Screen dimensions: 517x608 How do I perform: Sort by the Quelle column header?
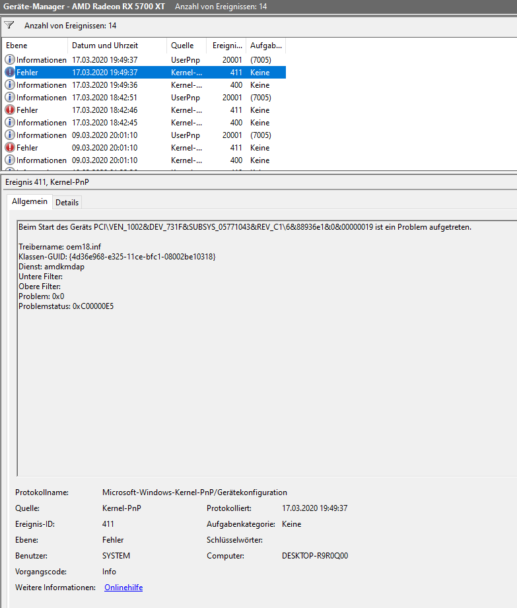point(187,46)
